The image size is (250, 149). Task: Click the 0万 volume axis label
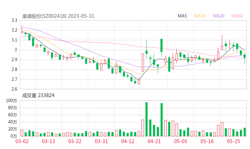[14, 136]
